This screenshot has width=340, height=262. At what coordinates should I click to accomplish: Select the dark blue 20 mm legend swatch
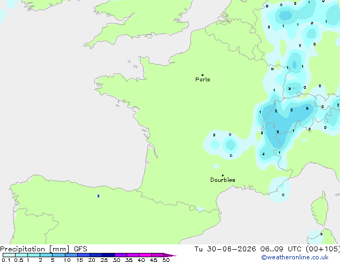coord(96,255)
